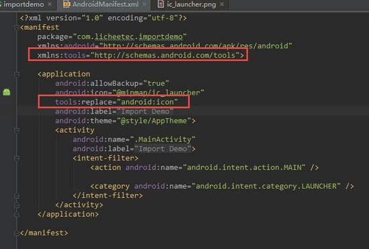Click the opening <intent-filter> tag
Viewport: 369px width, 249px height.
point(105,158)
